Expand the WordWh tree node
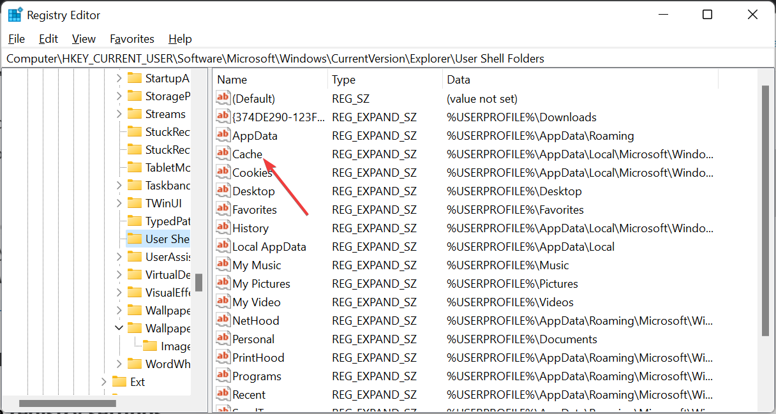Image resolution: width=776 pixels, height=414 pixels. [119, 364]
